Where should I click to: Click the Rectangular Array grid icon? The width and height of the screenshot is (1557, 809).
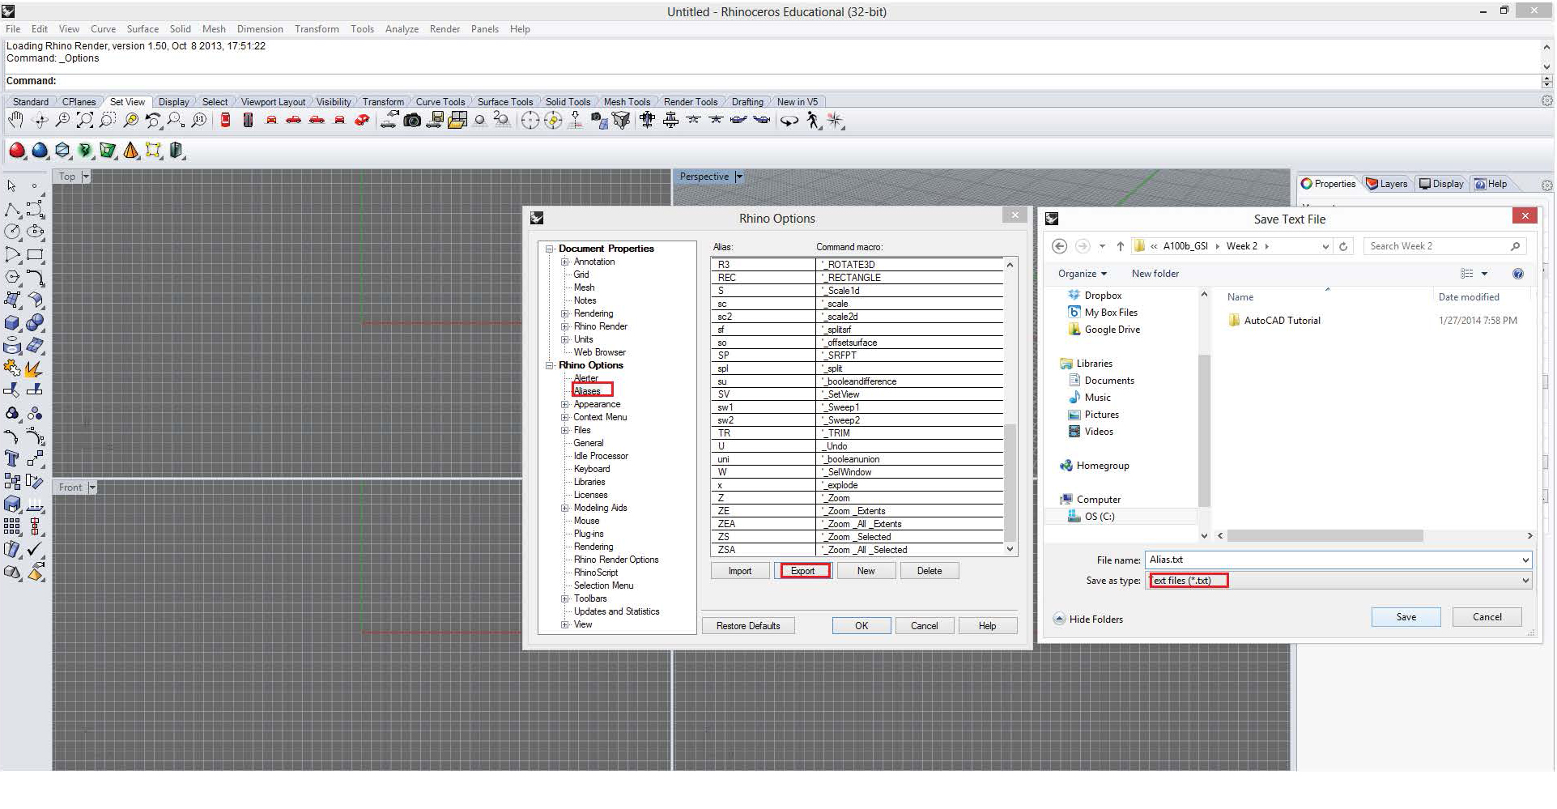click(x=12, y=527)
